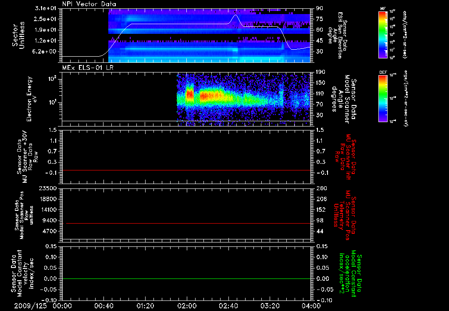The image size is (449, 311).
Task: Click the 2009/125 date label
Action: [30, 306]
